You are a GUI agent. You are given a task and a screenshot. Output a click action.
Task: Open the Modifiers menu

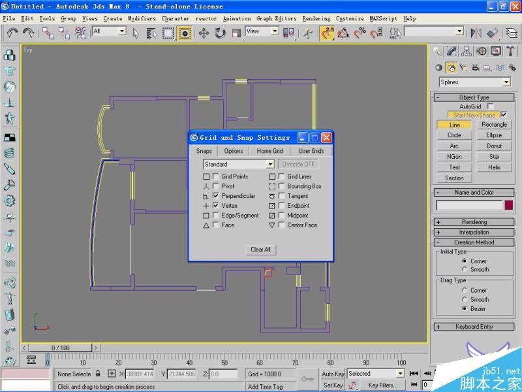coord(142,18)
